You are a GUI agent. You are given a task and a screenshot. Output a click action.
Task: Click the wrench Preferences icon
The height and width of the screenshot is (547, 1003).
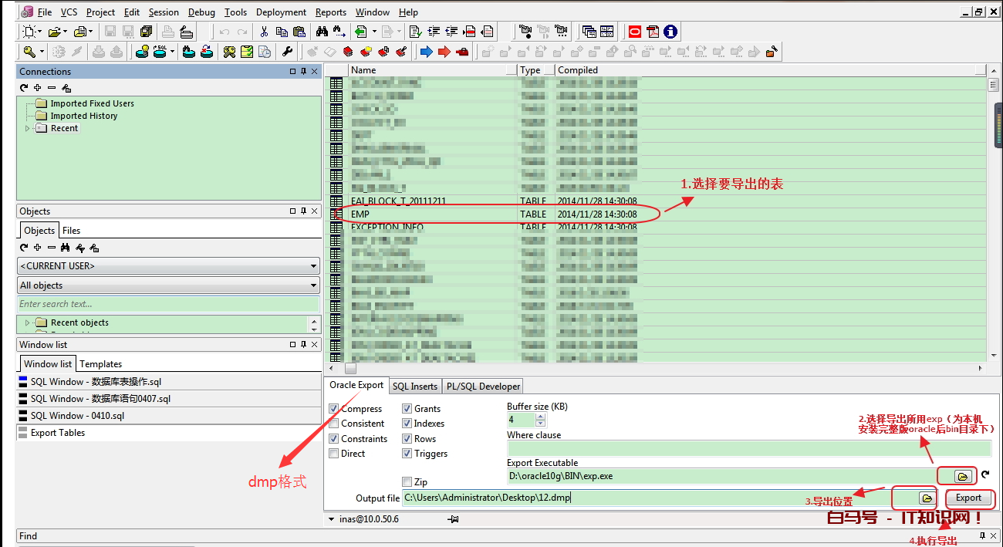pyautogui.click(x=287, y=52)
